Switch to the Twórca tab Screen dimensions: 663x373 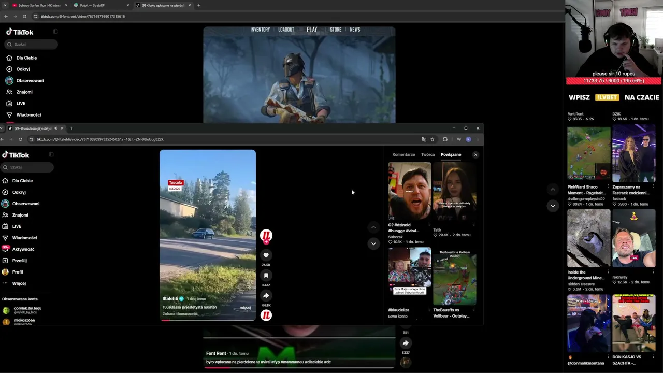coord(428,155)
